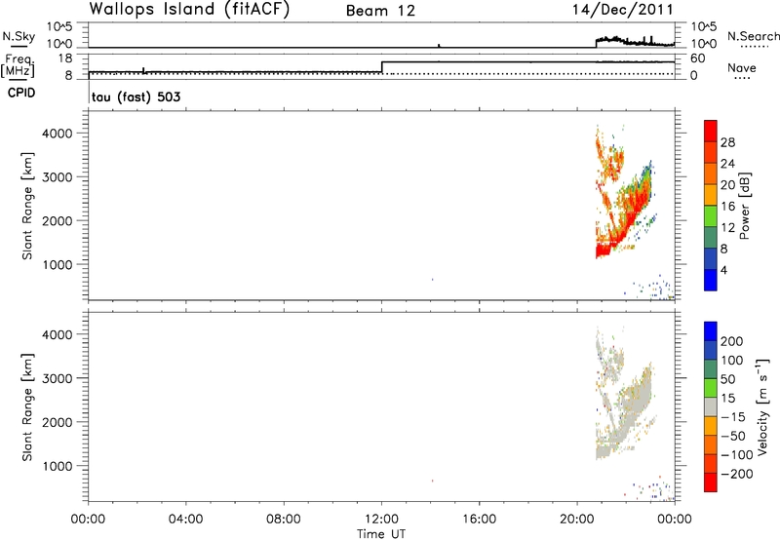Screen dimensions: 780x540
Task: Click Velocity segment between -50 and -100
Action: pyautogui.click(x=711, y=444)
